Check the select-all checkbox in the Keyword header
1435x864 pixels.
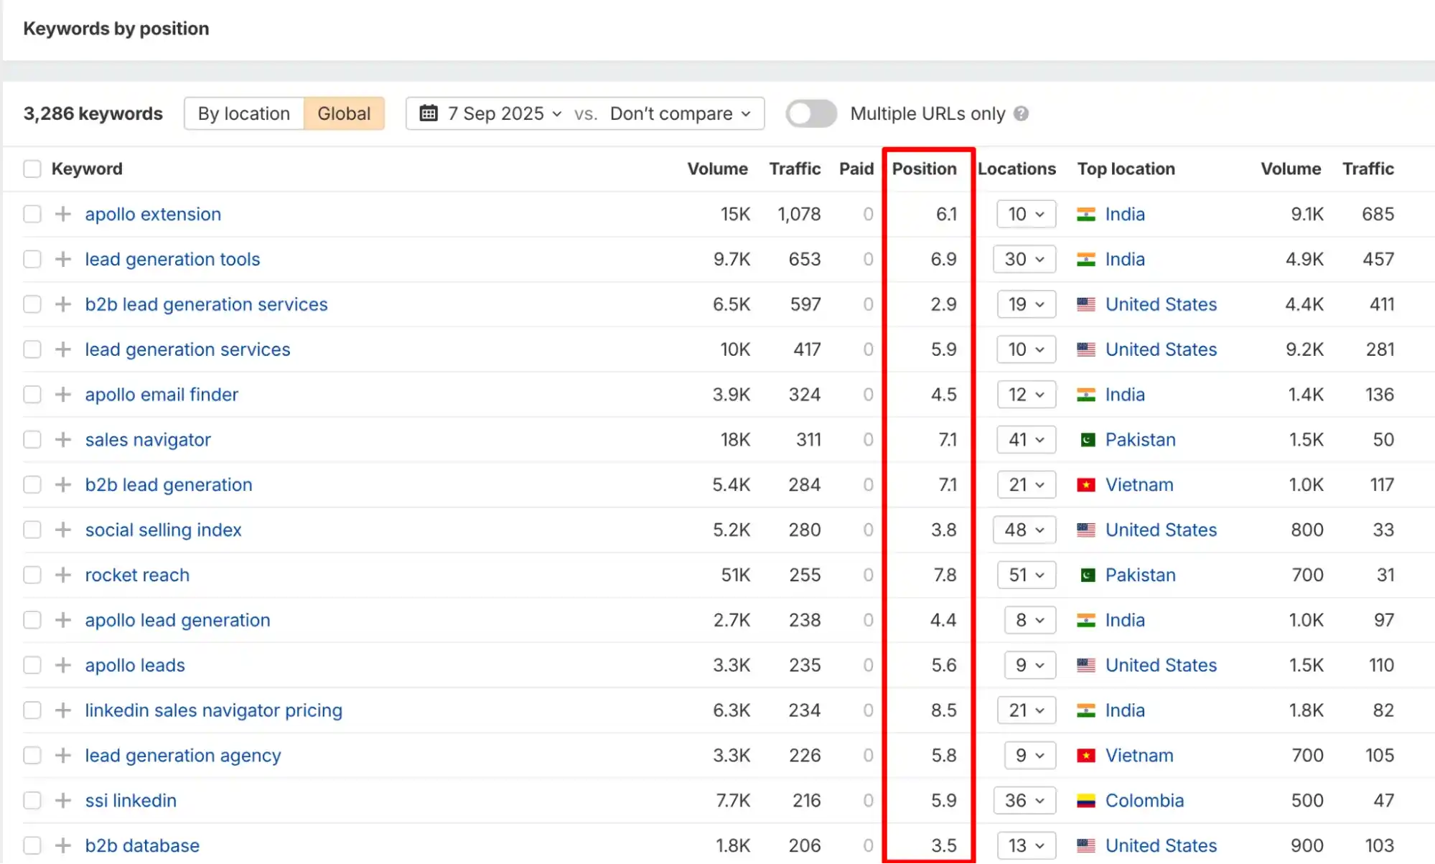point(32,169)
